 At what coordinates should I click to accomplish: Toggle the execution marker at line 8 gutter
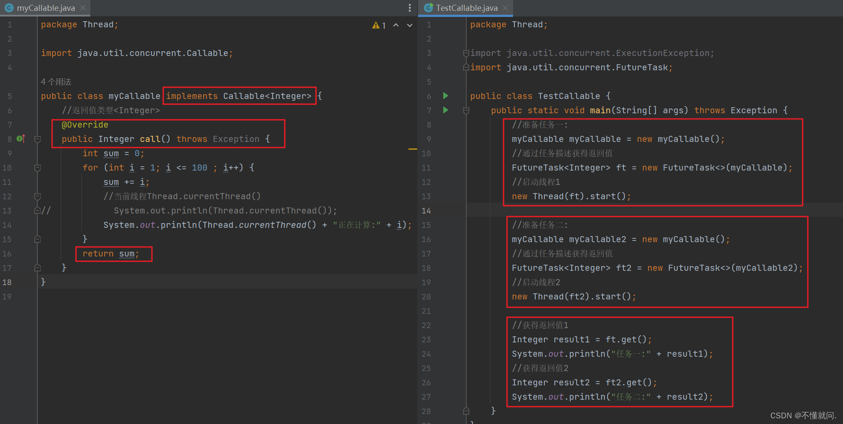click(x=20, y=139)
